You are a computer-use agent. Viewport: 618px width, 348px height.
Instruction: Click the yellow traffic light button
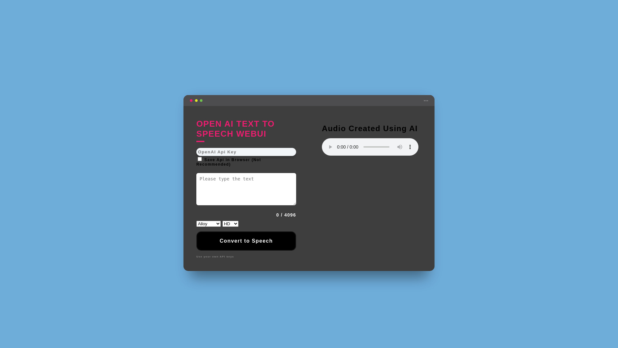[x=196, y=100]
